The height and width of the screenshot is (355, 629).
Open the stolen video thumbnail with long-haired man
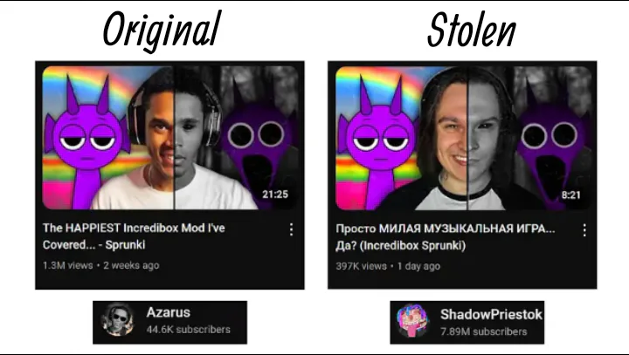463,138
